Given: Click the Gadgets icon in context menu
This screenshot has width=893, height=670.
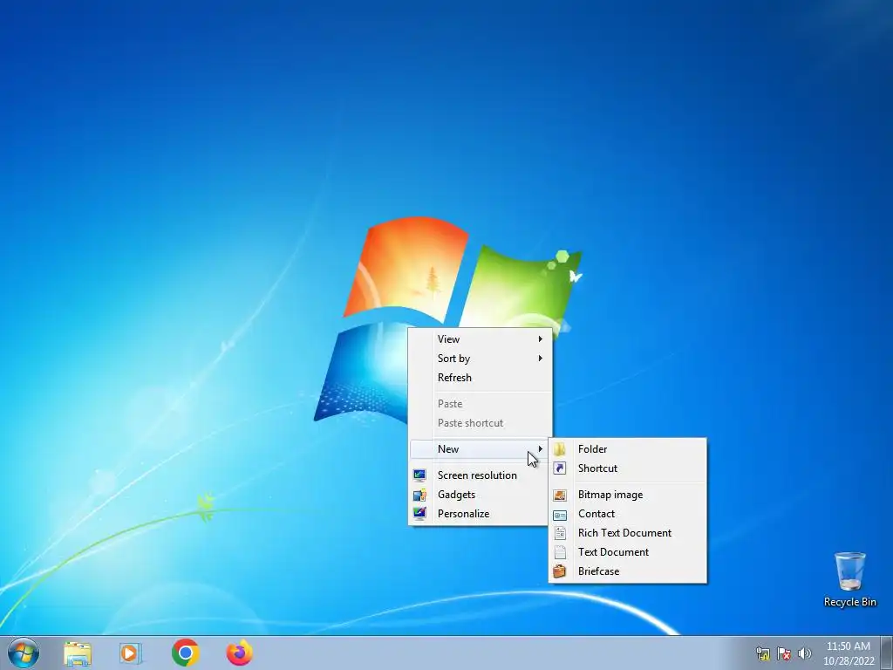Looking at the screenshot, I should pos(419,495).
